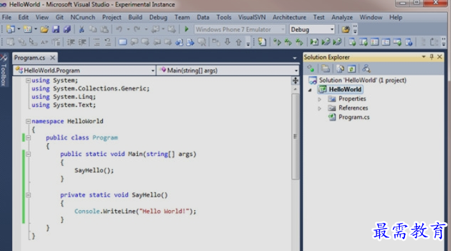Click the Copy icon in toolbar
This screenshot has height=251, width=451.
pos(93,29)
